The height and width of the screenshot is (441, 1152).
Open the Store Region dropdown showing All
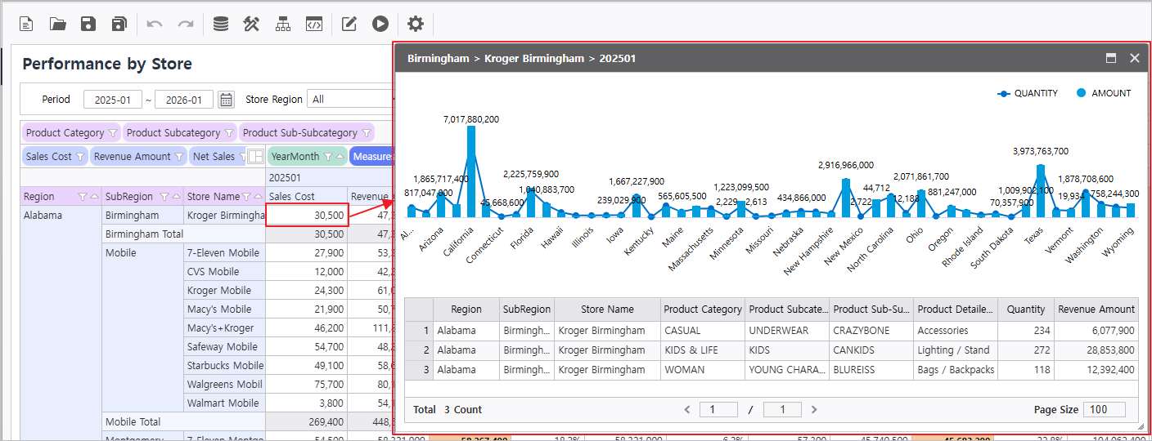pos(350,100)
